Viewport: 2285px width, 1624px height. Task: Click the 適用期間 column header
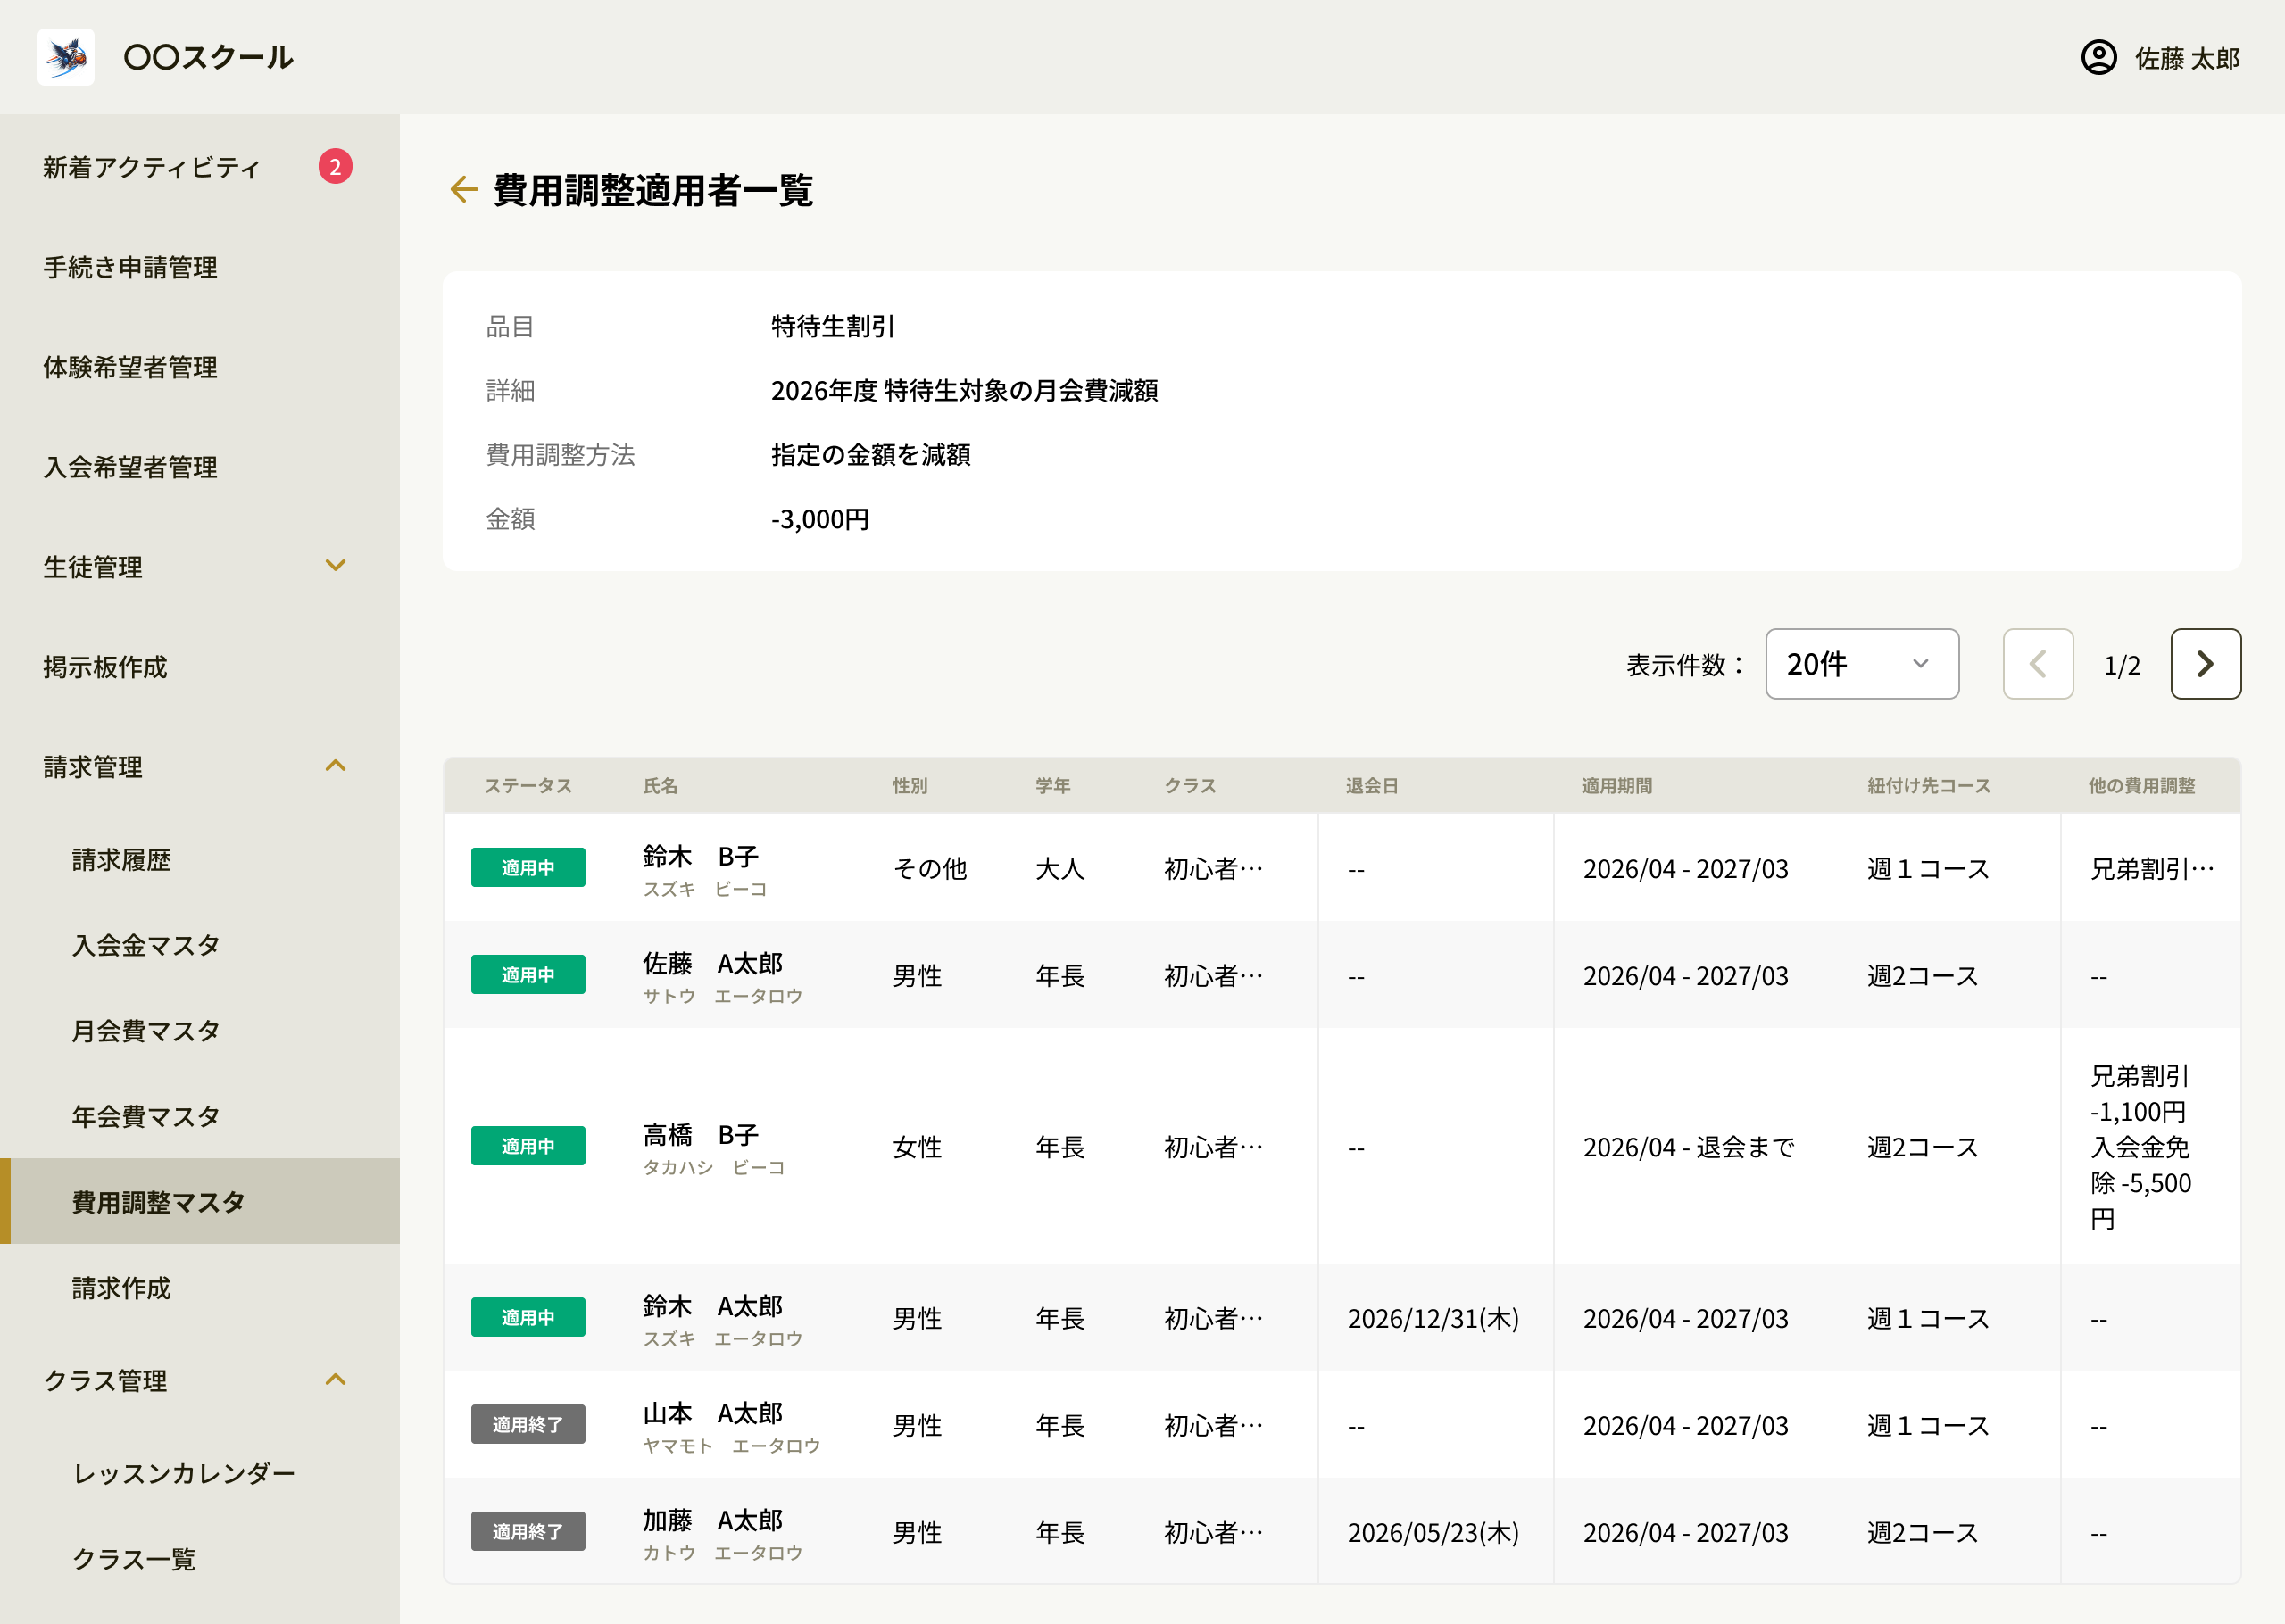[1617, 786]
